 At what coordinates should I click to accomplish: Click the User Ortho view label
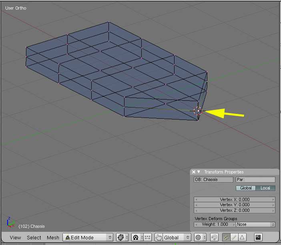16,8
